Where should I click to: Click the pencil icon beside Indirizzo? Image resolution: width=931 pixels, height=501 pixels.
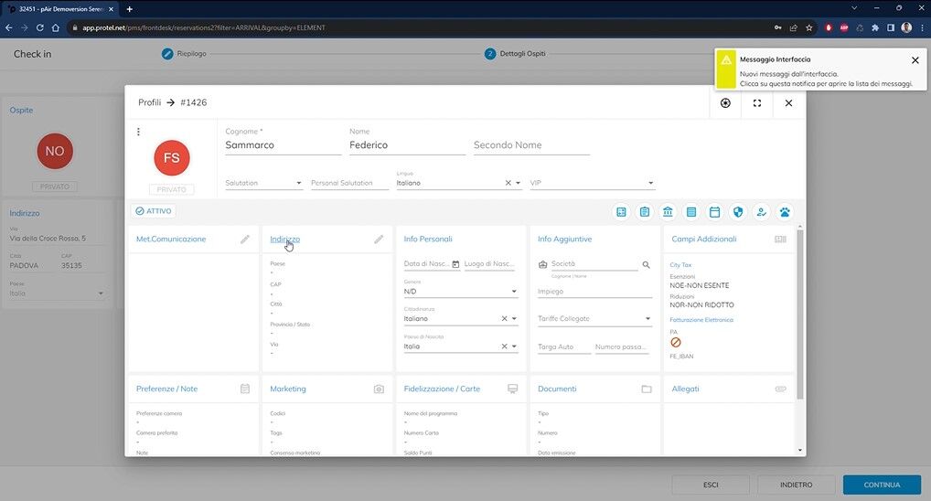click(x=379, y=240)
